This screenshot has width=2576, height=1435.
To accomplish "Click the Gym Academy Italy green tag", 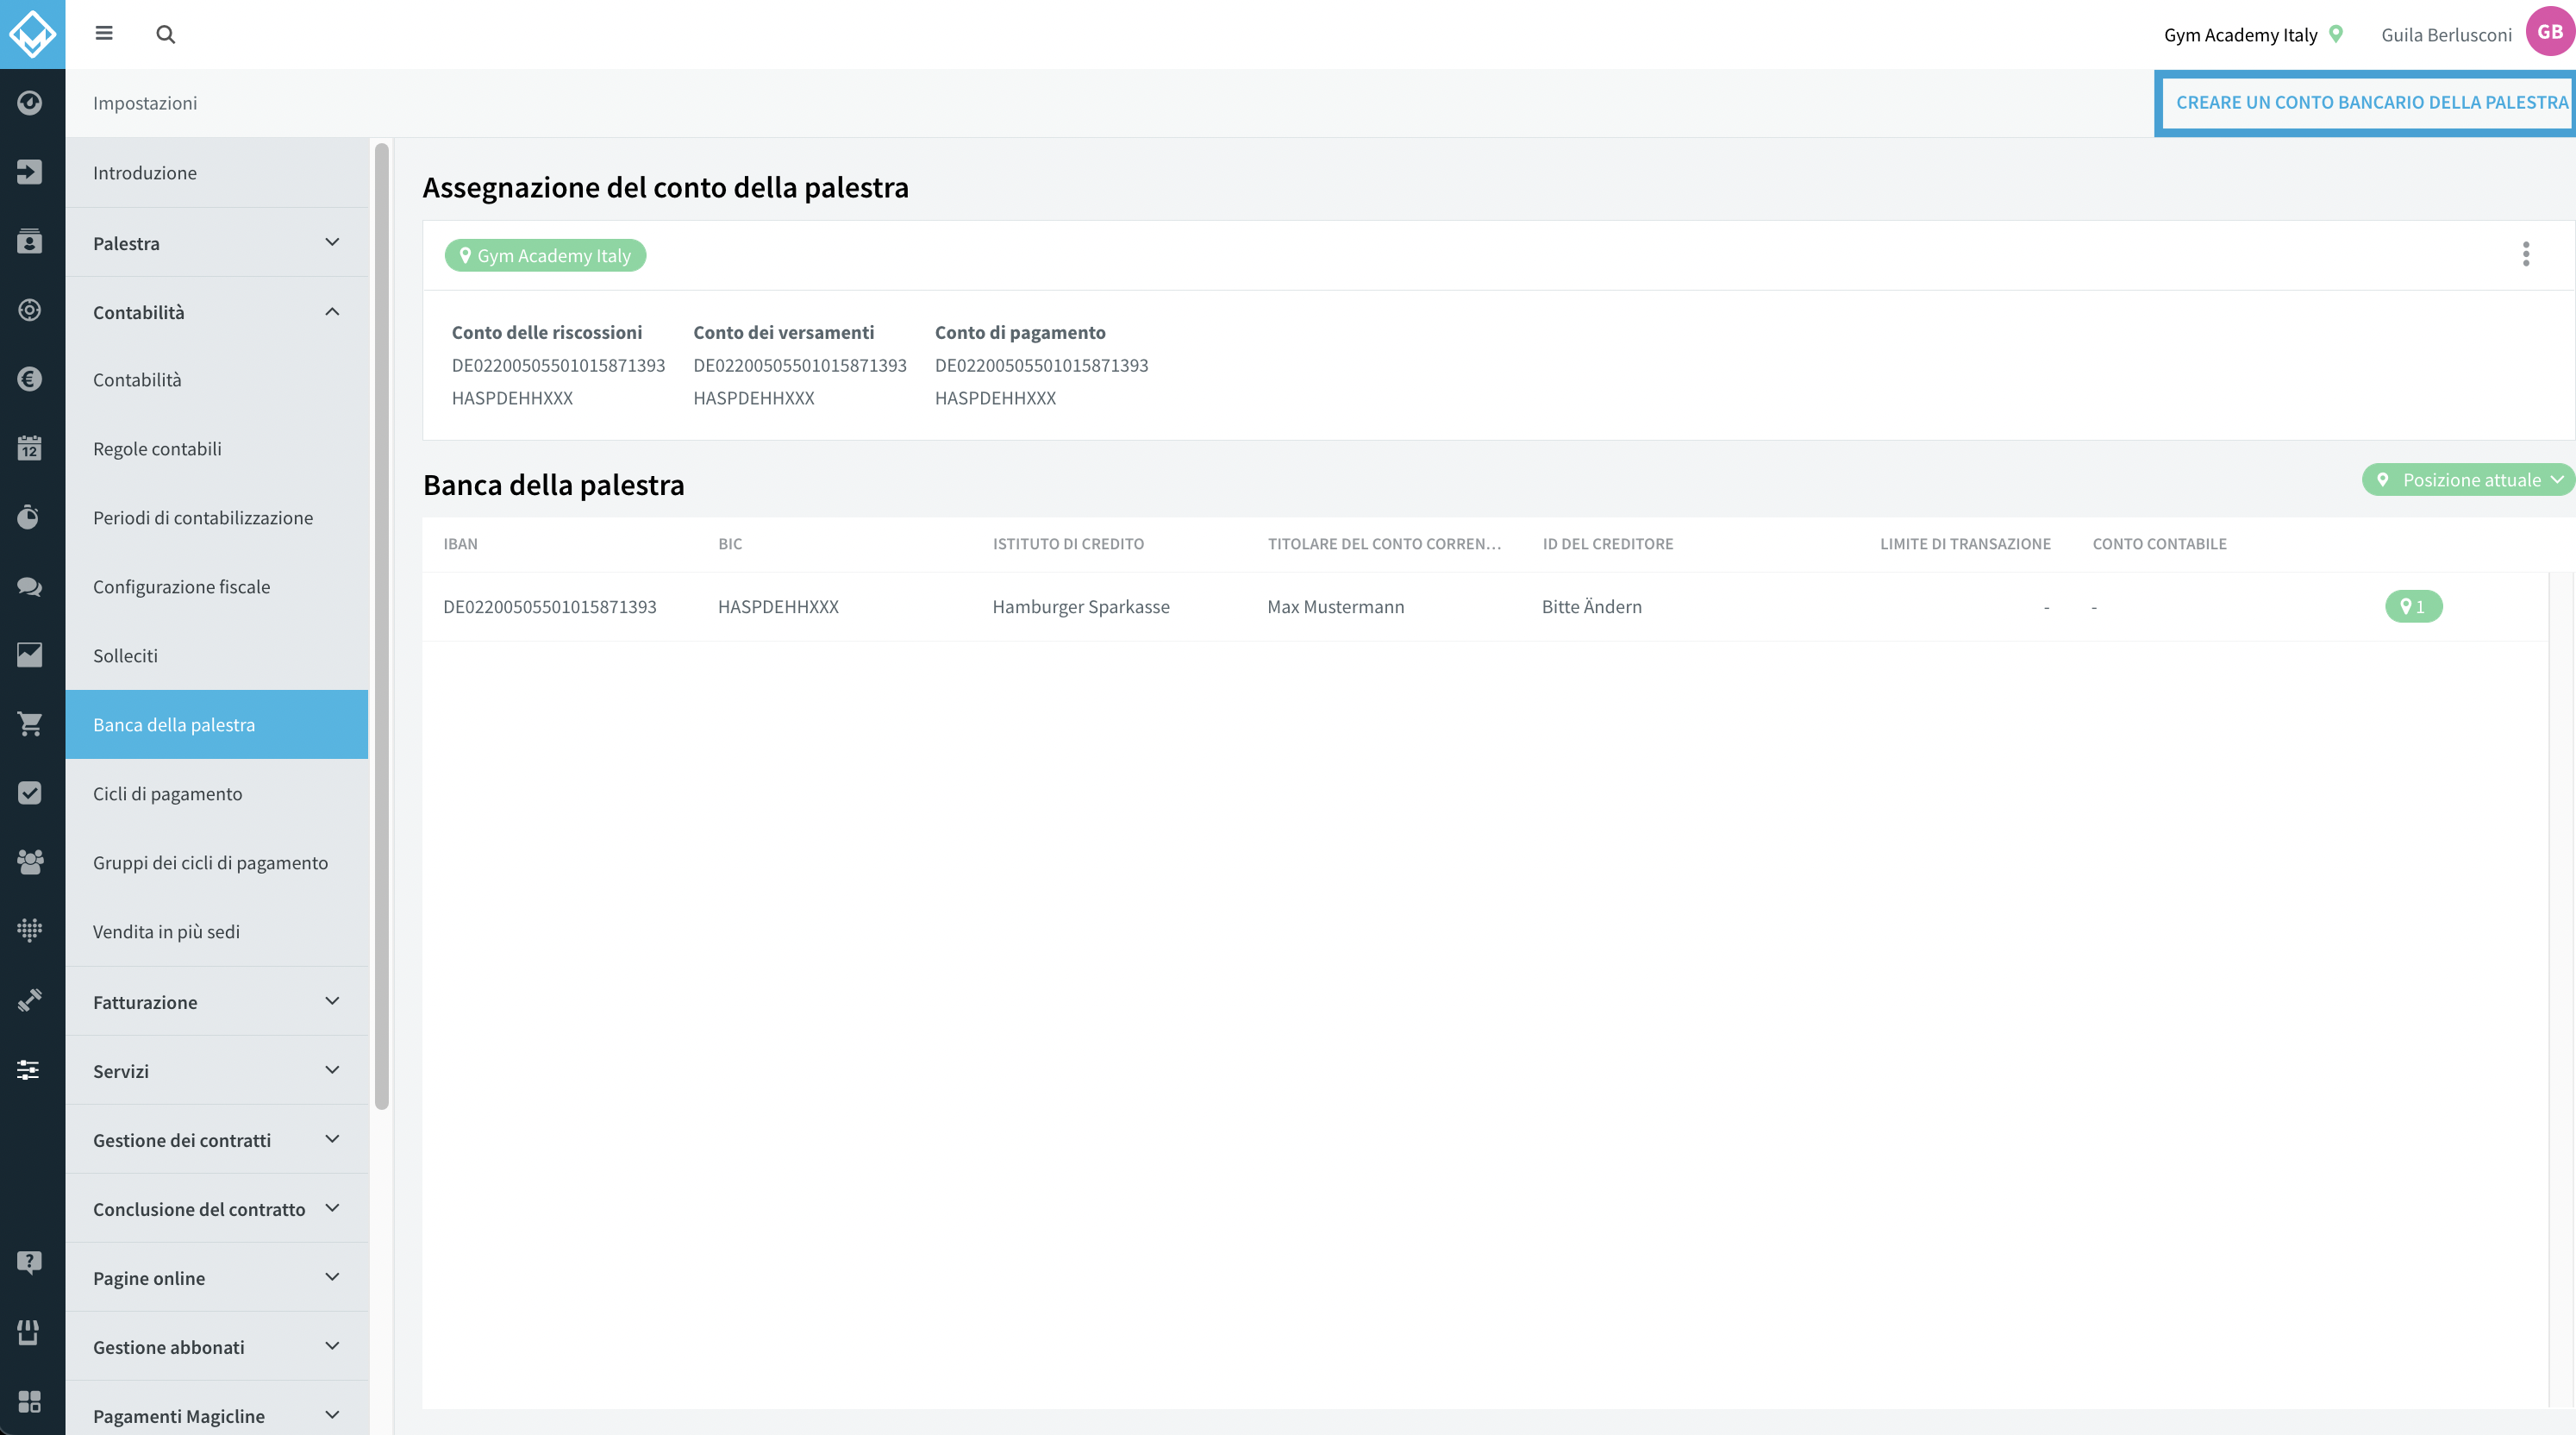I will point(545,255).
